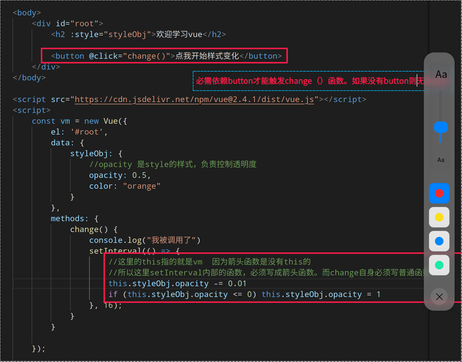Image resolution: width=462 pixels, height=362 pixels.
Task: Click the button tag line 点我开始样式变化
Action: tap(166, 56)
